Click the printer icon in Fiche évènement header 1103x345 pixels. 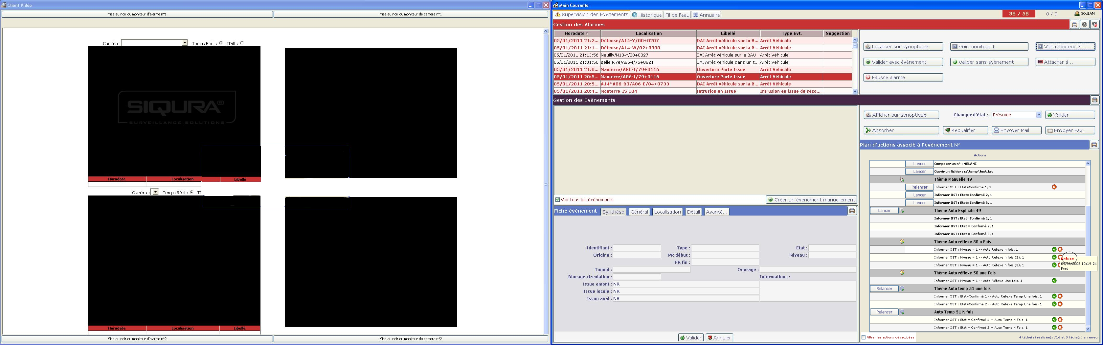coord(852,211)
